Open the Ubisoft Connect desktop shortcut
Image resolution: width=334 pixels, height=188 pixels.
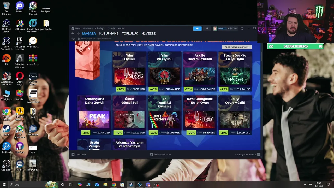click(33, 8)
